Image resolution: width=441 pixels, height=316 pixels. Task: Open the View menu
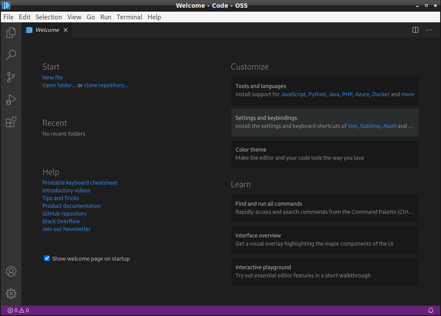coord(74,17)
